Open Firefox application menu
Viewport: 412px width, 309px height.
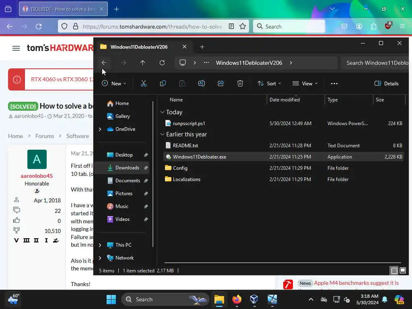(x=402, y=26)
